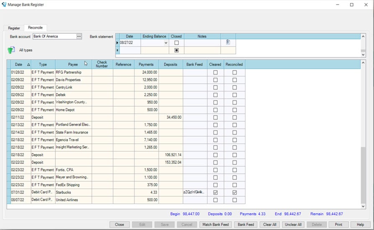Uncheck Cleared for Starbucks transaction
This screenshot has width=374, height=230.
(215, 192)
